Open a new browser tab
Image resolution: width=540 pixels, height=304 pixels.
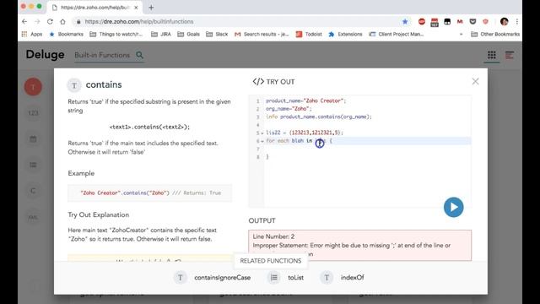[151, 8]
